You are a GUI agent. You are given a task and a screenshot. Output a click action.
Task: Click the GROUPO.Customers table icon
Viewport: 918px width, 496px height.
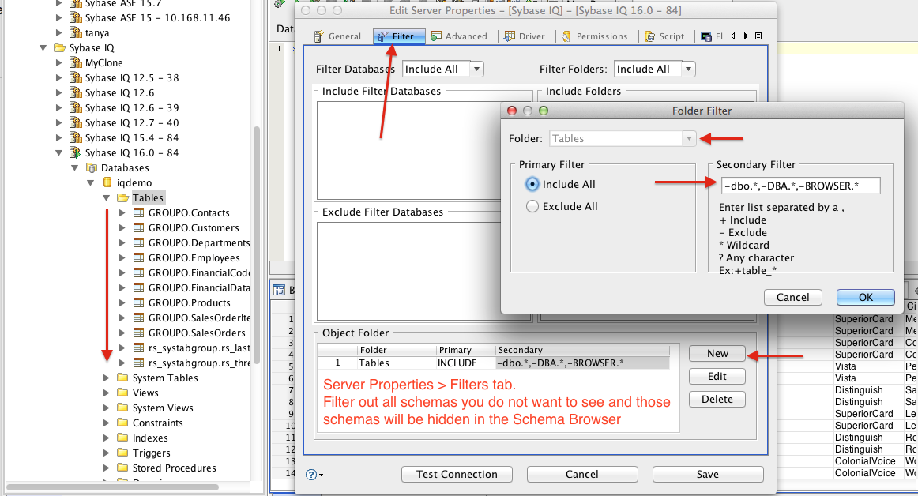pos(139,227)
